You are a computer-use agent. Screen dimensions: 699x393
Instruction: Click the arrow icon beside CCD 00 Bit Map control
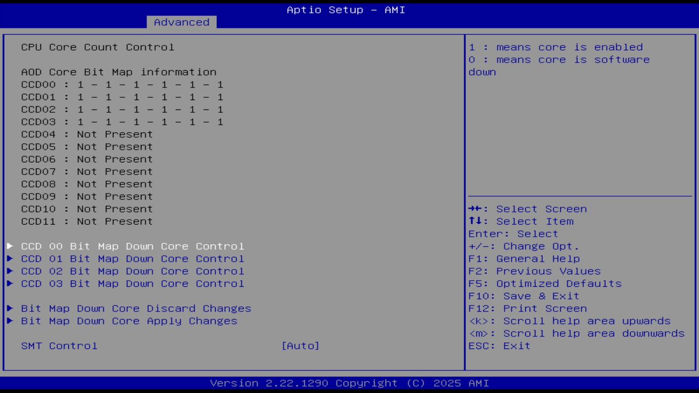[x=9, y=246]
